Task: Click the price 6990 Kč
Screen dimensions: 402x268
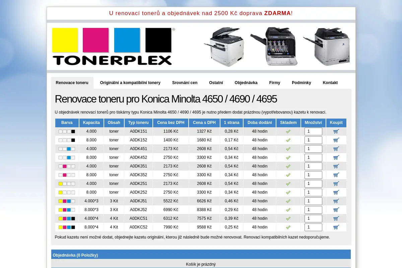Action: tap(171, 210)
